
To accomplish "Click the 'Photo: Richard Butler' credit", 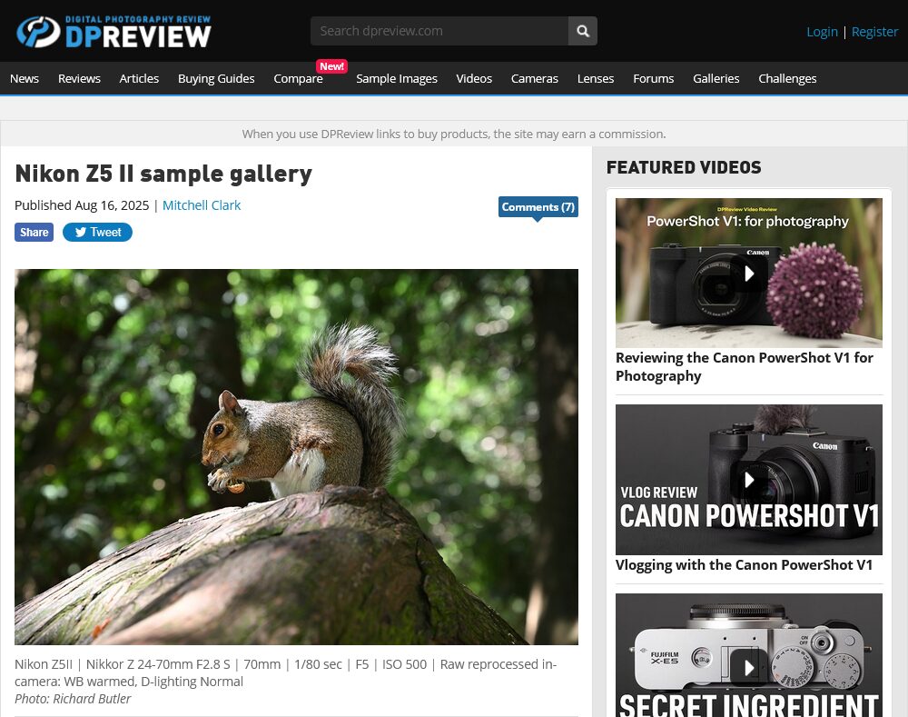I will coord(73,699).
